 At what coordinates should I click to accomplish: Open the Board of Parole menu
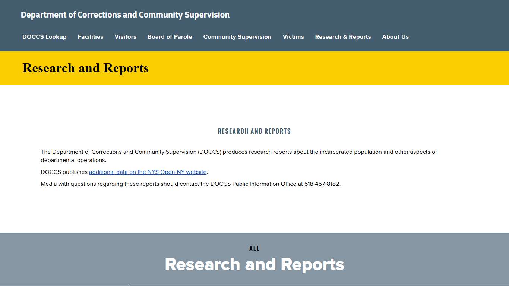170,36
